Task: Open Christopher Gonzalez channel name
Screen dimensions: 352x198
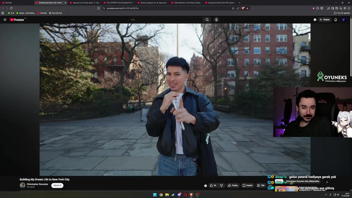Action: coord(37,184)
